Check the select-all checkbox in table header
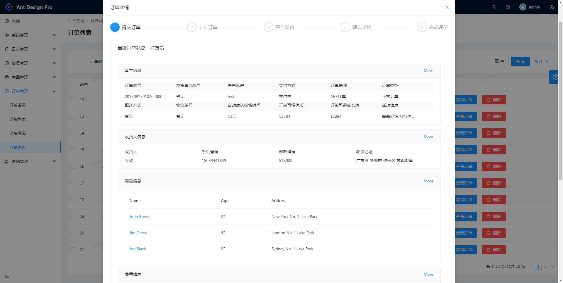Image resolution: width=563 pixels, height=283 pixels. 73,84
